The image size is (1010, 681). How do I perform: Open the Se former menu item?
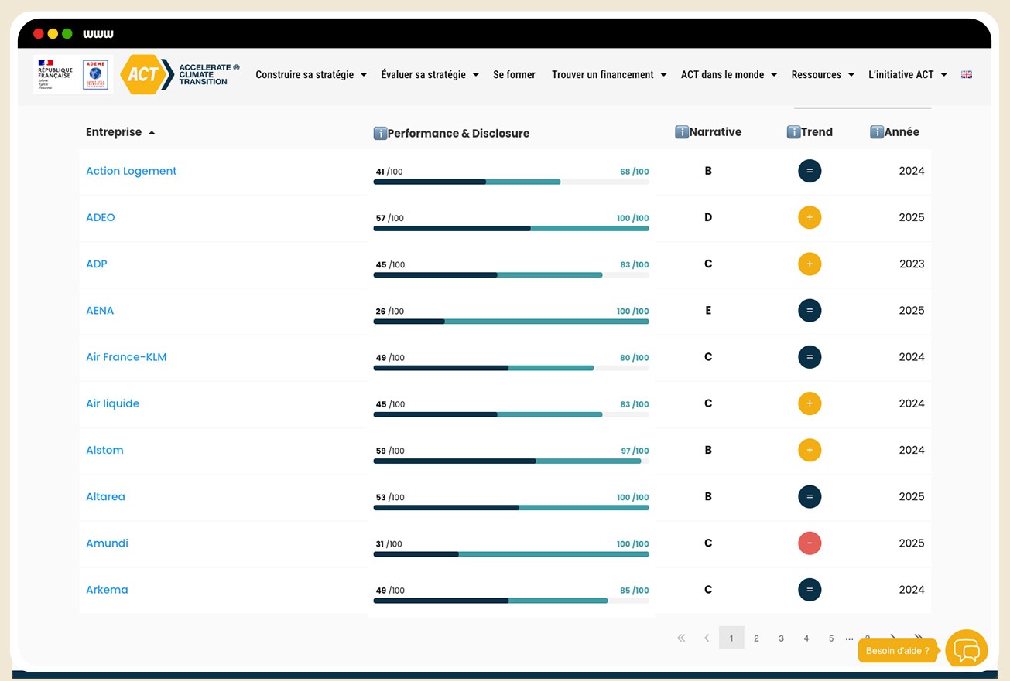click(x=514, y=75)
